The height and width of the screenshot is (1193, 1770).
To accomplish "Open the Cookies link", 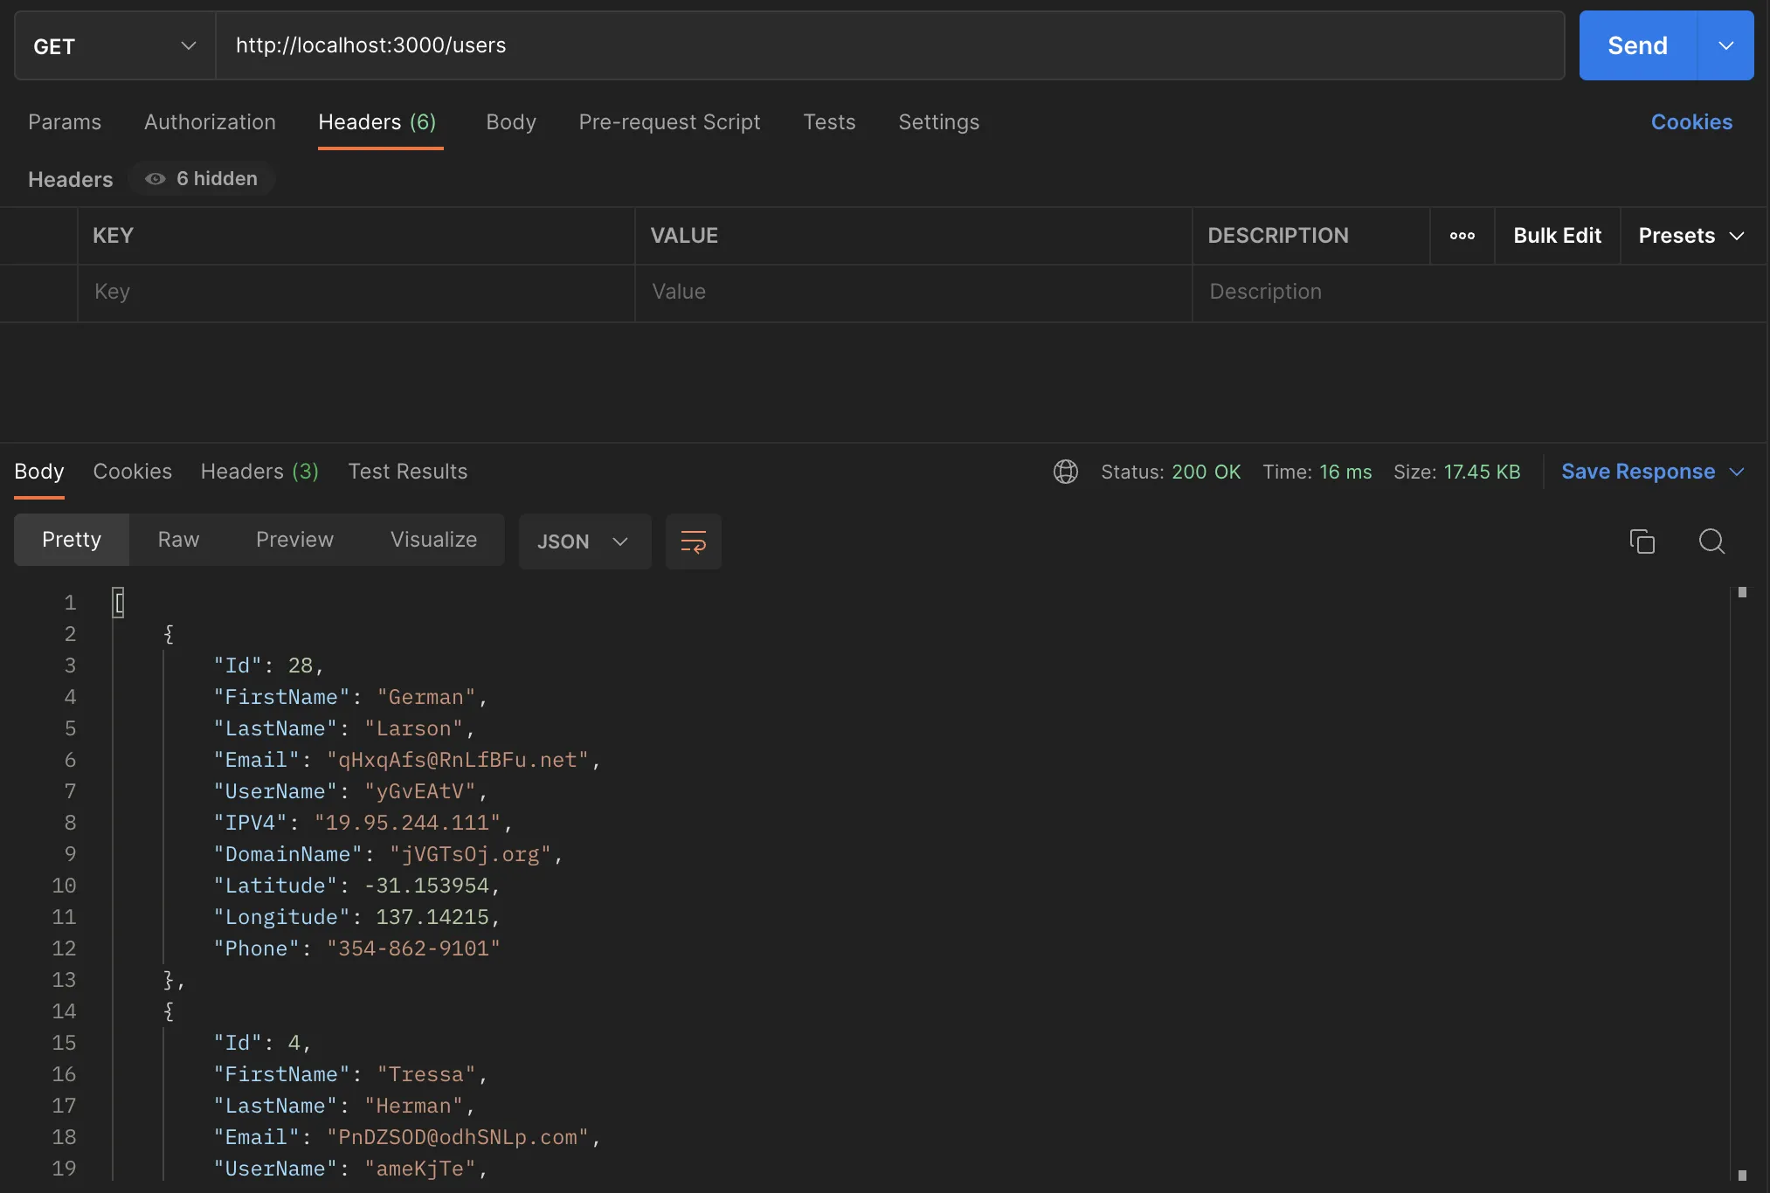I will pyautogui.click(x=1690, y=122).
